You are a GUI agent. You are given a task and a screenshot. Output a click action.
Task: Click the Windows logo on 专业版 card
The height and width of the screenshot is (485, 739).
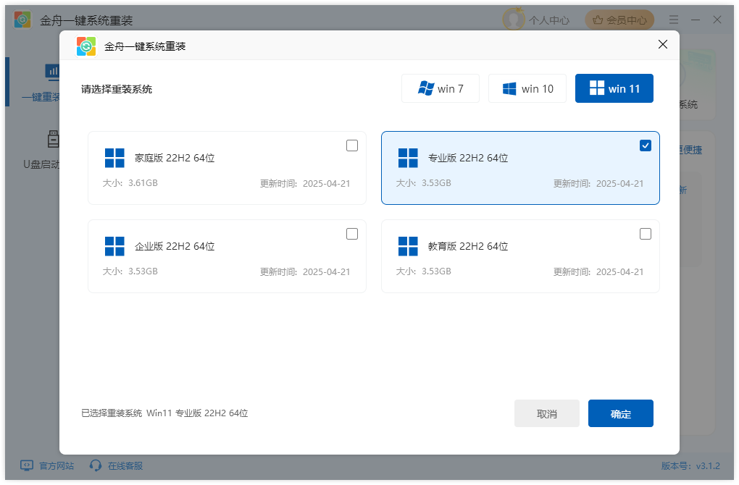coord(408,159)
